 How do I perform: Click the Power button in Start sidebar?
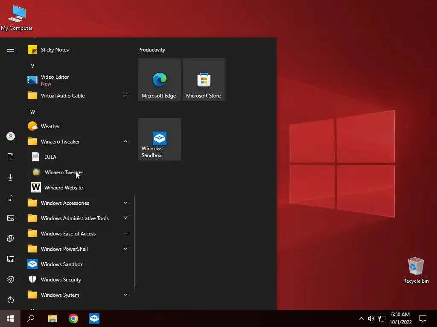point(11,300)
